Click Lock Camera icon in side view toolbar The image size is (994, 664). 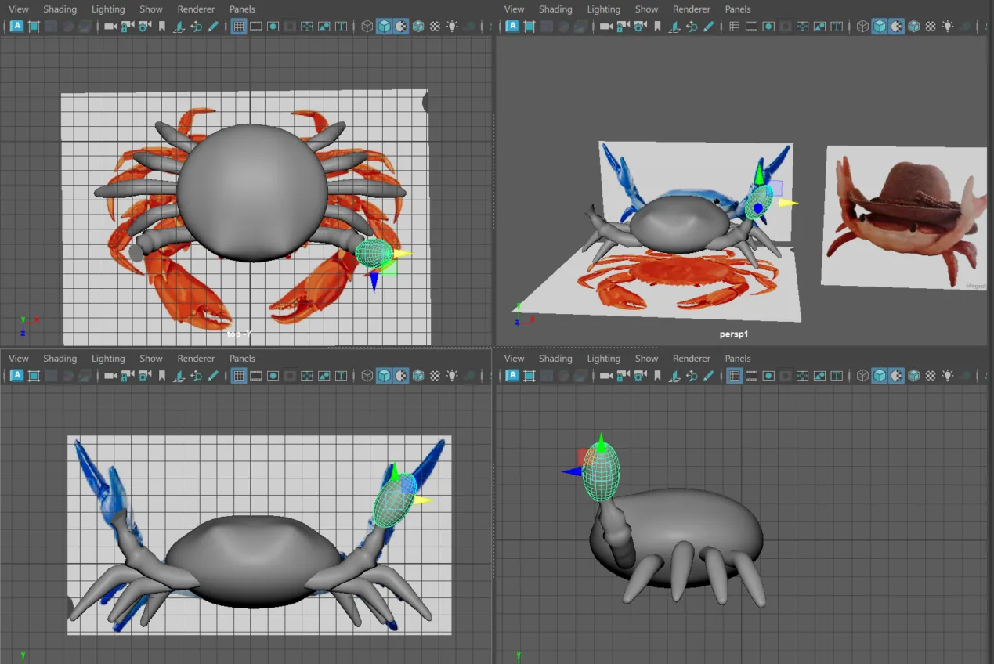tap(623, 376)
